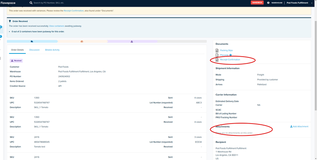
Task: Click the truck step in progress bar
Action: [x=32, y=41]
